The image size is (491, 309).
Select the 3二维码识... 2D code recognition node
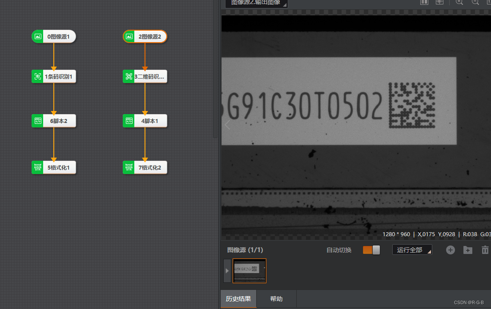(x=145, y=76)
